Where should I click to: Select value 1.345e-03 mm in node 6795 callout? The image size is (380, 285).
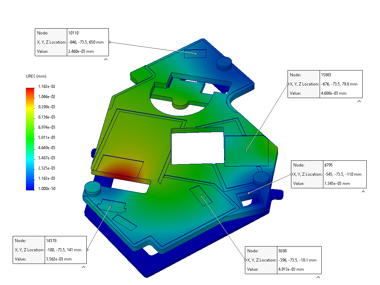coord(337,184)
